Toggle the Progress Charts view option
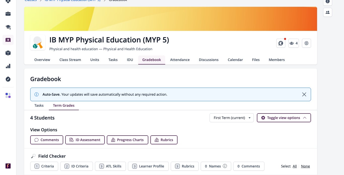344x175 pixels. coord(127,140)
